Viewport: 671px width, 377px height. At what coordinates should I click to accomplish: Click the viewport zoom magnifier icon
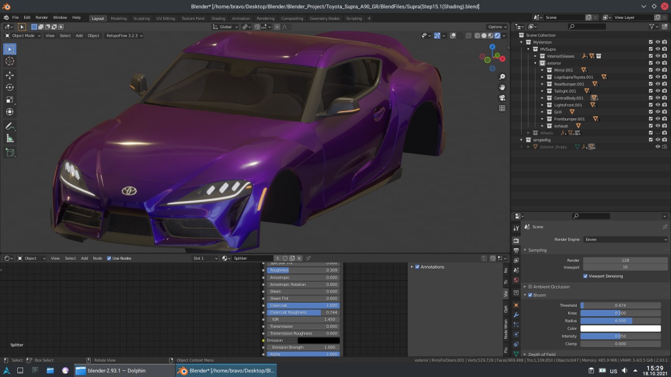[502, 77]
